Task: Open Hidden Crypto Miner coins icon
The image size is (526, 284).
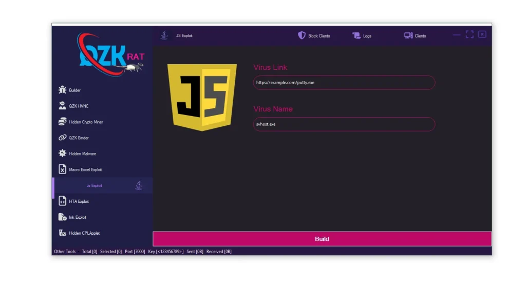Action: (62, 122)
